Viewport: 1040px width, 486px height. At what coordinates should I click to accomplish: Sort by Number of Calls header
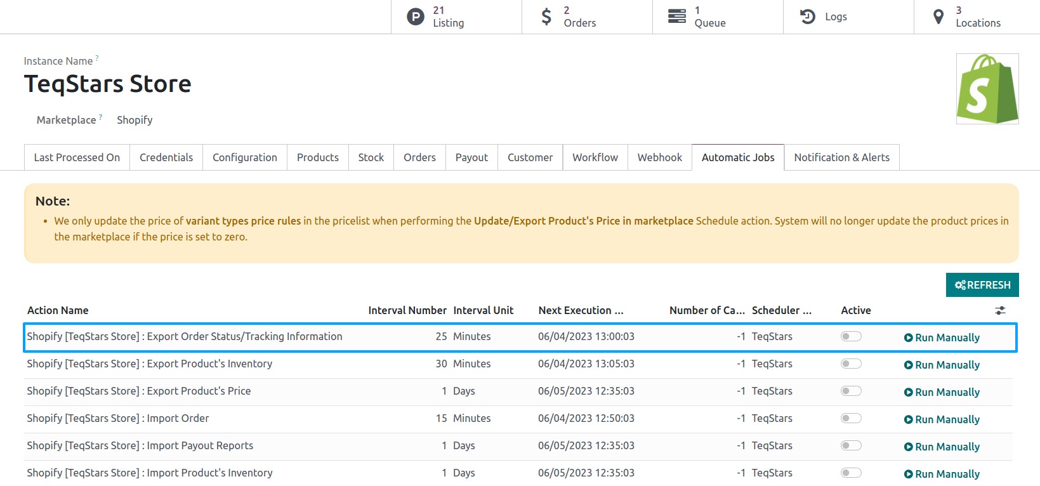[707, 310]
